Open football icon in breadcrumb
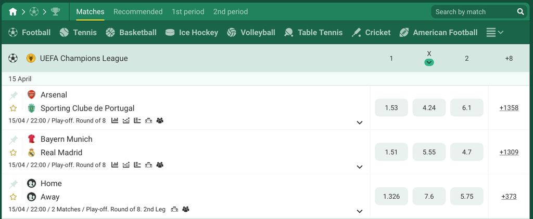Viewport: 533px width, 219px height. [34, 12]
